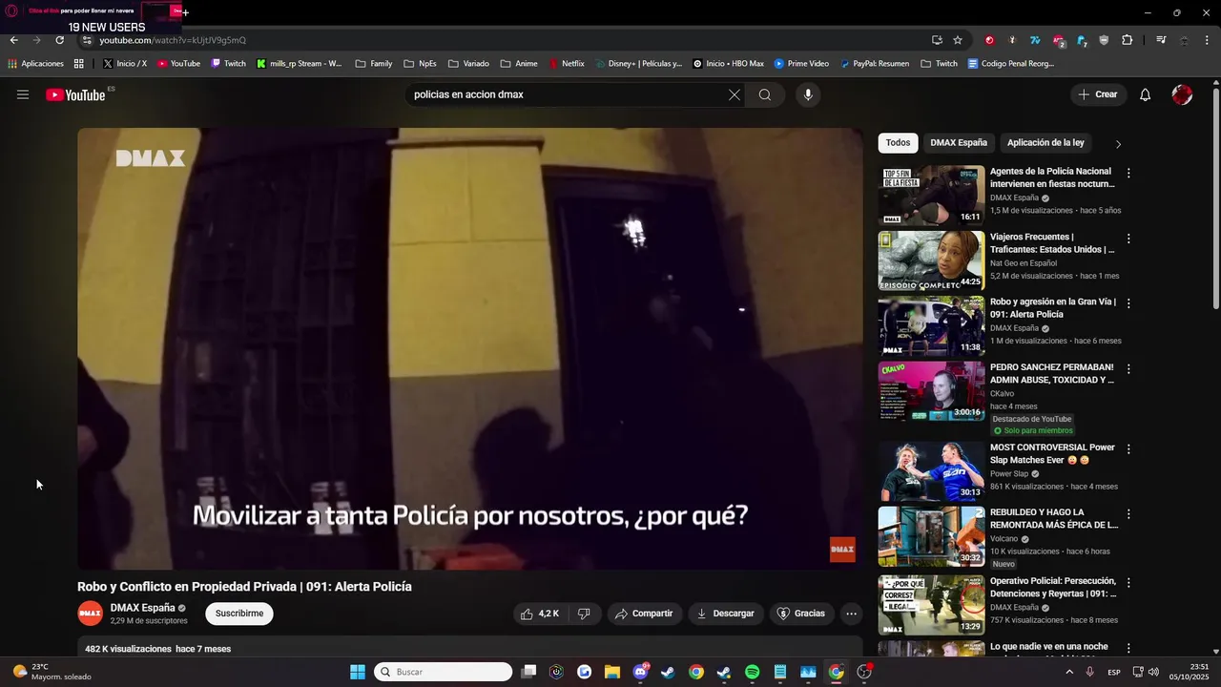Screen dimensions: 1221x687
Task: Open the Crear button
Action: coord(1098,94)
